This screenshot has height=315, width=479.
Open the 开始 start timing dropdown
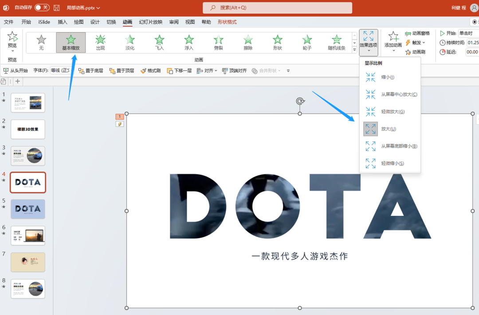[x=469, y=33]
